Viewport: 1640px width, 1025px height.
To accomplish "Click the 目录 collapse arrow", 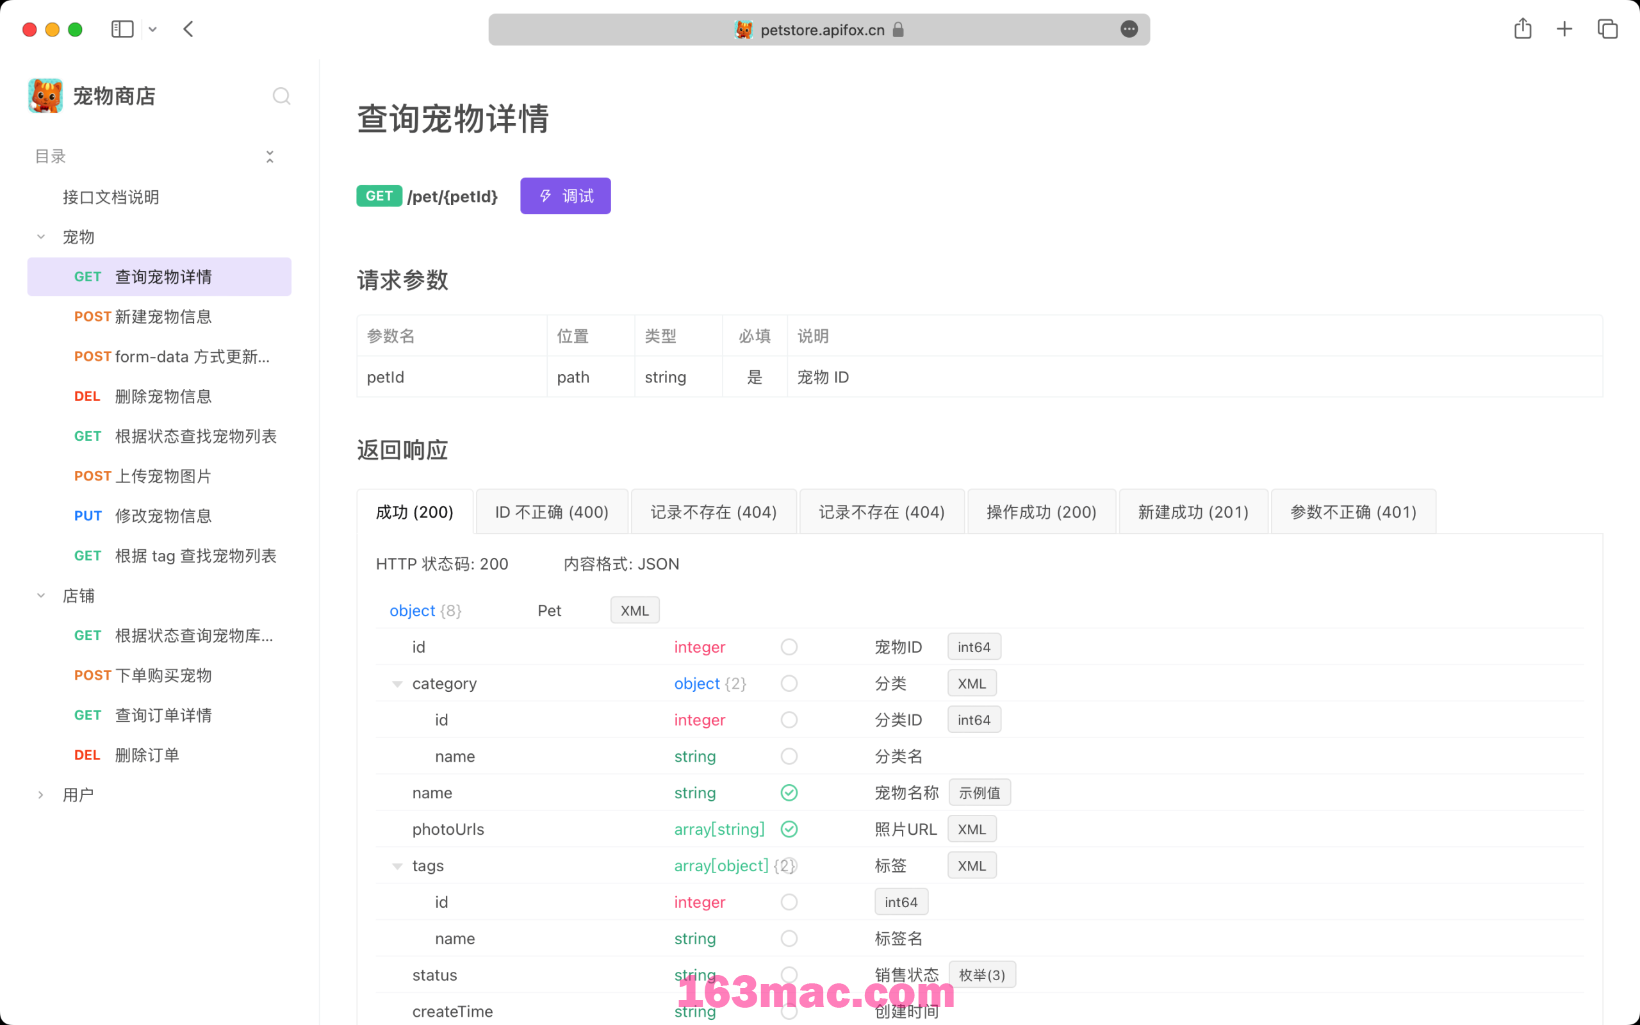I will pyautogui.click(x=269, y=154).
